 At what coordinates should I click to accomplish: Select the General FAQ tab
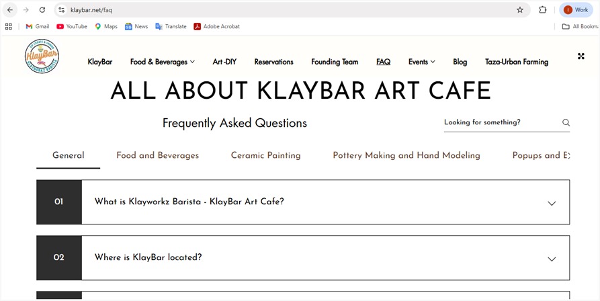[x=68, y=155]
